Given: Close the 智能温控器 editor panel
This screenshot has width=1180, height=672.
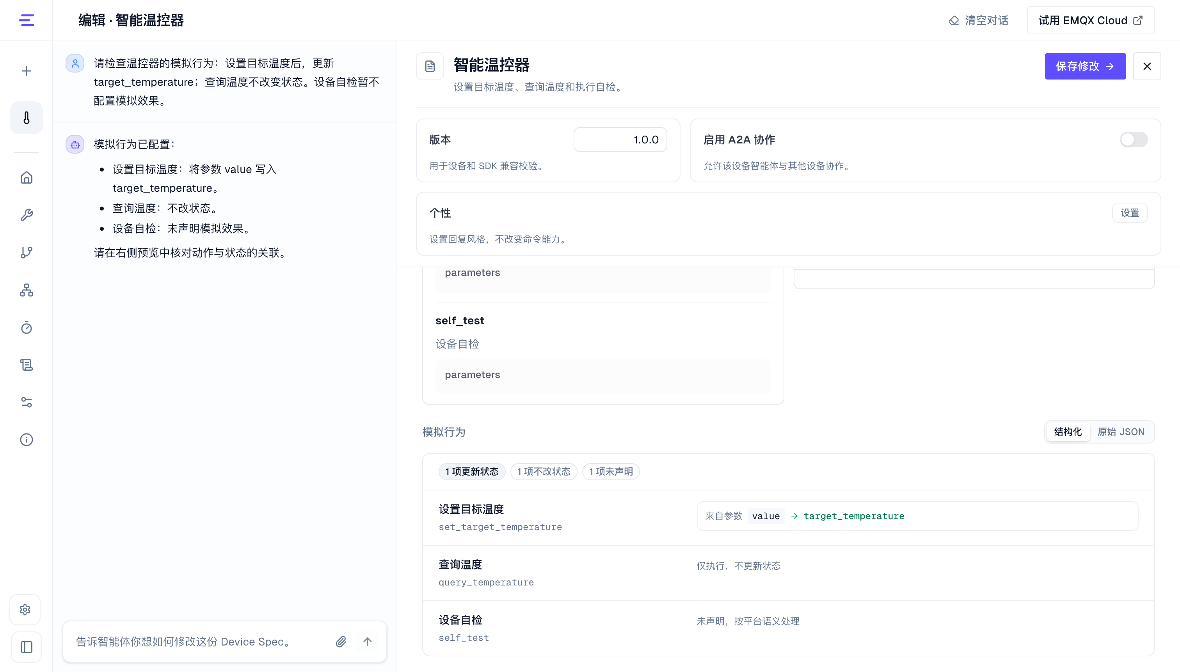Looking at the screenshot, I should coord(1147,67).
